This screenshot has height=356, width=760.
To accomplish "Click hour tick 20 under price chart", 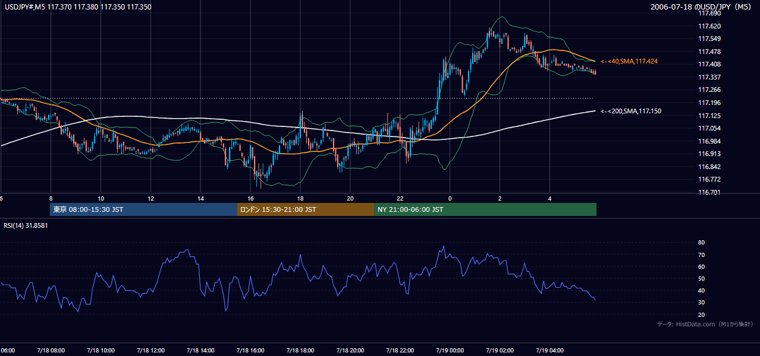I will (x=350, y=199).
